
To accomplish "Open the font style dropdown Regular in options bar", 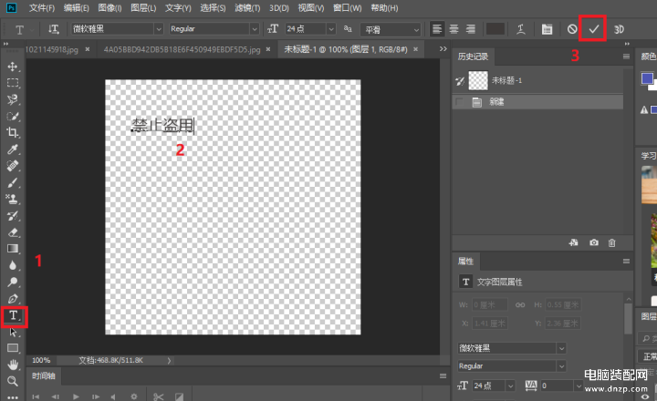I will (x=255, y=29).
